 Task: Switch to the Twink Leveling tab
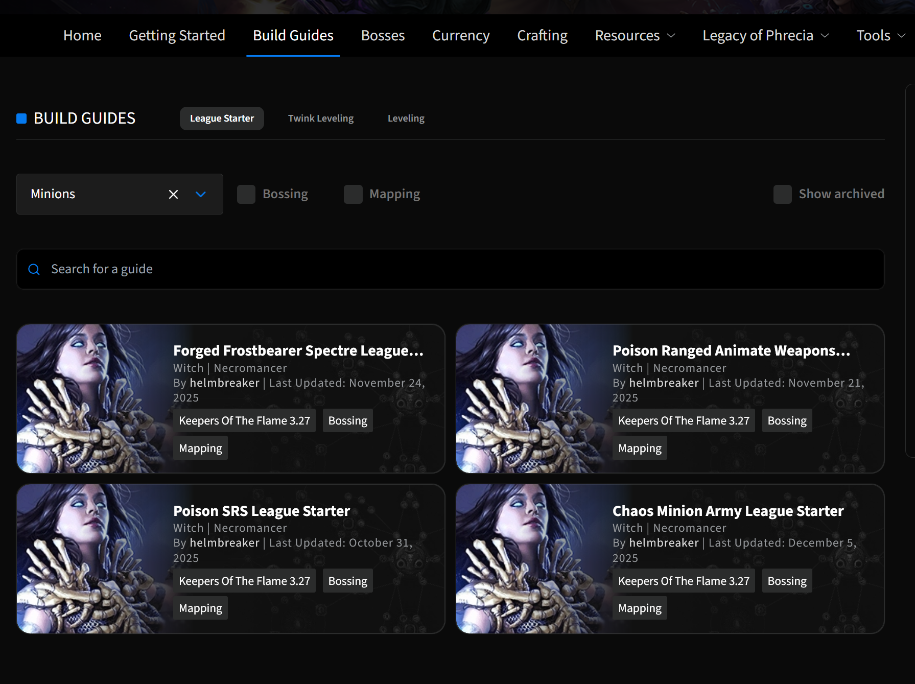321,119
